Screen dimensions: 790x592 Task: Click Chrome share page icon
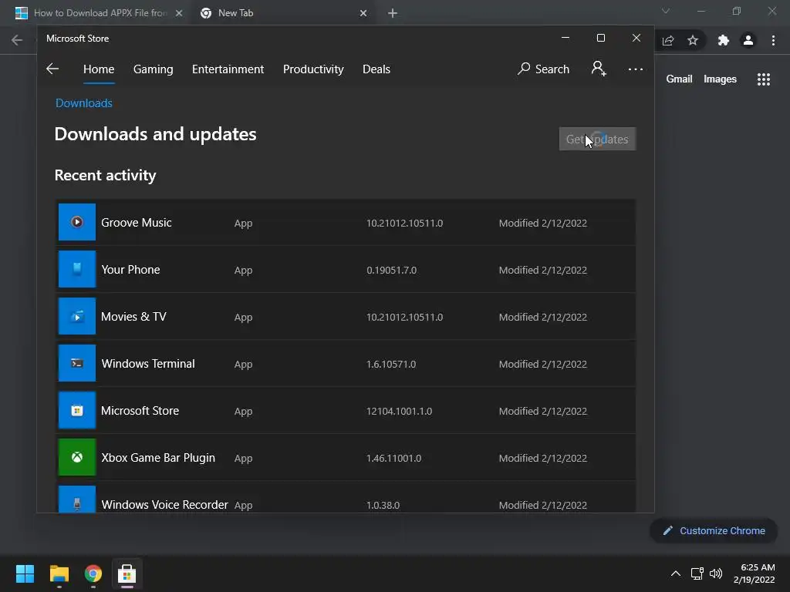tap(668, 40)
